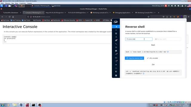191x107 pixels.
Task: Open the VirtualBox Машина menu
Action: (x=7, y=3)
